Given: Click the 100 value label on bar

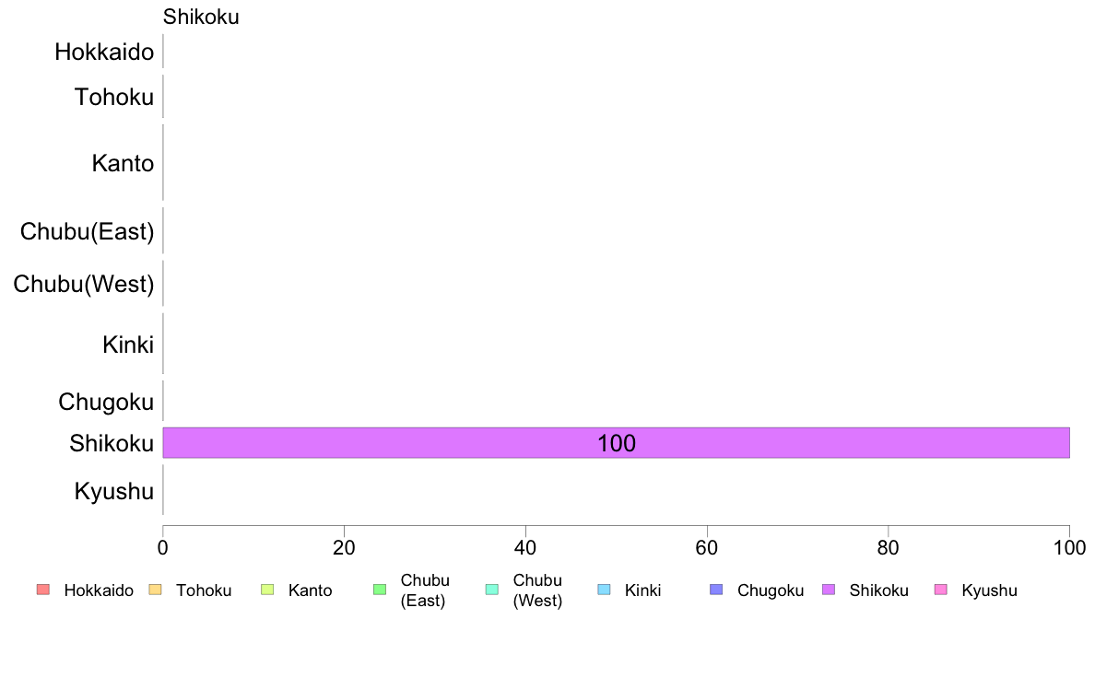Looking at the screenshot, I should click(617, 443).
